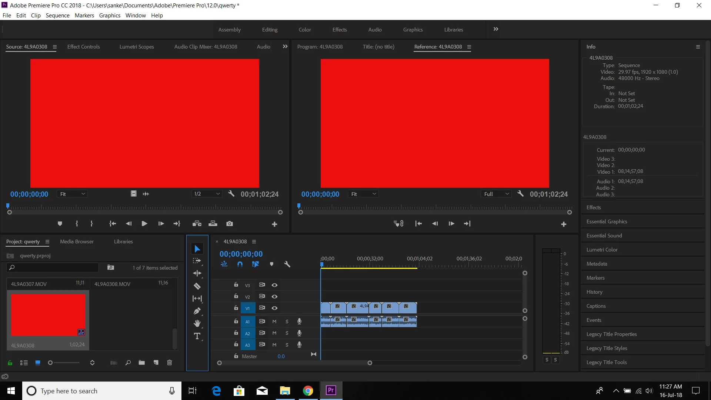Select the Ripple Edit tool
711x400 pixels.
click(197, 273)
